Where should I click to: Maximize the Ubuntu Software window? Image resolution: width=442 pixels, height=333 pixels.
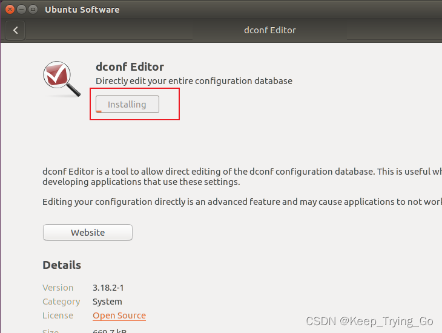[33, 10]
